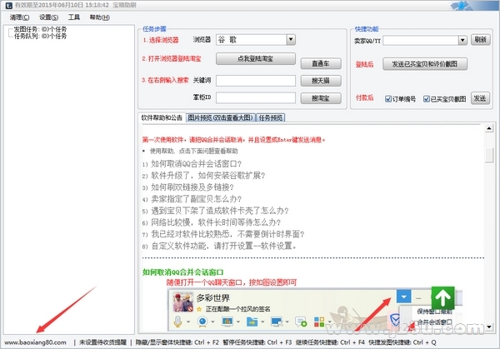Click the 继续任务快捷键 Ctrl + F4 status text
Viewport: 500px width, 349px height.
[330, 342]
